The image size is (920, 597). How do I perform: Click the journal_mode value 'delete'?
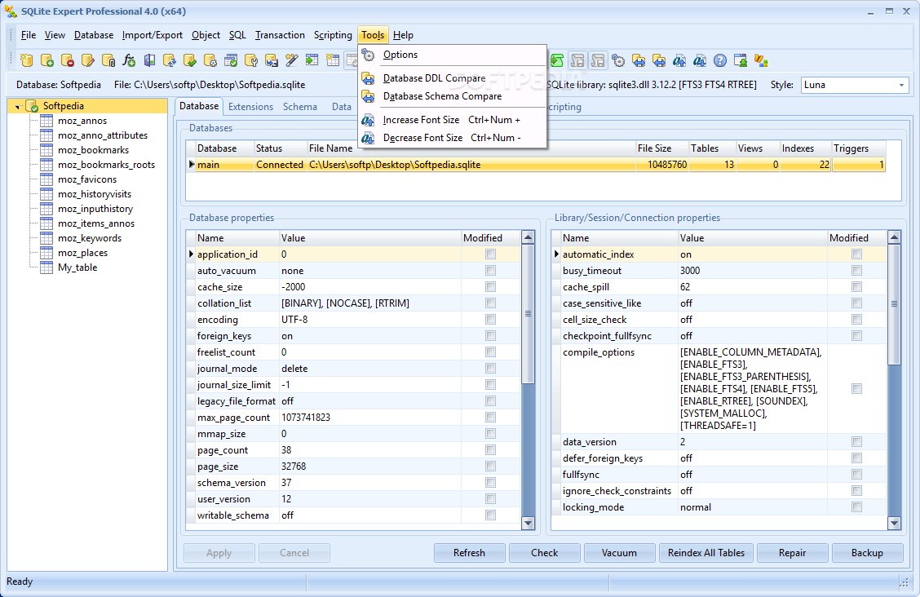294,369
